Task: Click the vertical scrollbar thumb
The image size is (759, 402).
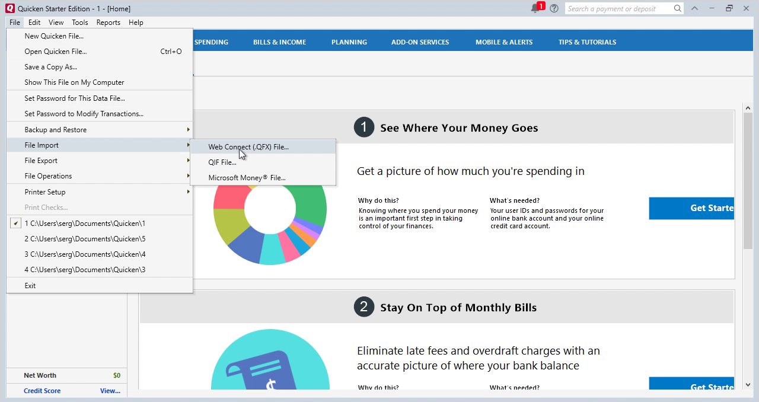Action: pos(748,181)
